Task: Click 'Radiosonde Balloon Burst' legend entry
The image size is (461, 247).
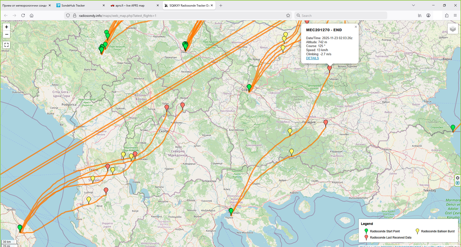Action: coord(438,231)
